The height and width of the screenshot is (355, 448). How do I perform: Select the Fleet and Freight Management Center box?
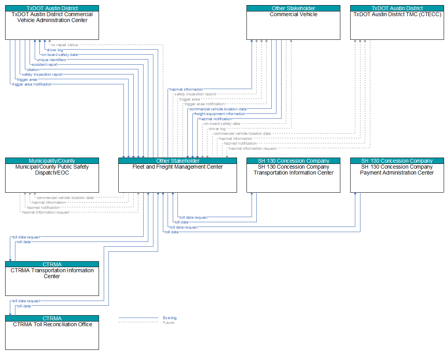point(177,175)
